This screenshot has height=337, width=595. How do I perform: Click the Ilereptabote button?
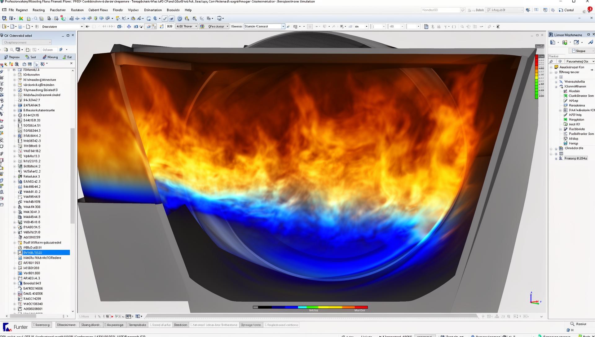[138, 325]
